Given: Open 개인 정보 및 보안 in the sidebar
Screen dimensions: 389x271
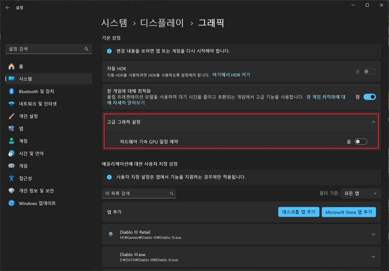Looking at the screenshot, I should pyautogui.click(x=49, y=190).
